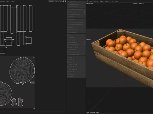Apply Mirror V to the UVs
Viewport: 153px width, 114px height.
click(76, 37)
